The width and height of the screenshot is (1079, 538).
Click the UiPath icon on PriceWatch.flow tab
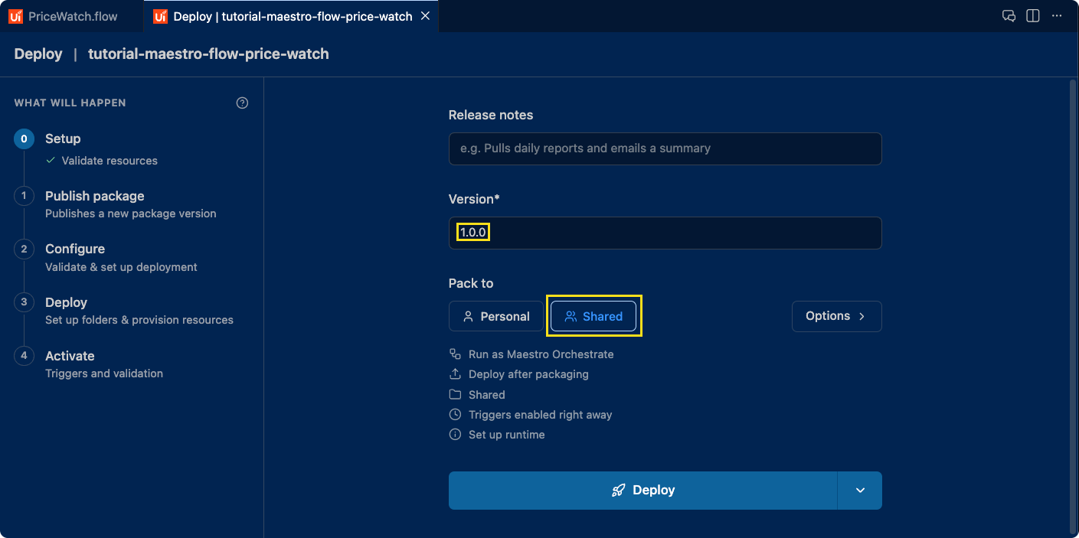pyautogui.click(x=15, y=16)
